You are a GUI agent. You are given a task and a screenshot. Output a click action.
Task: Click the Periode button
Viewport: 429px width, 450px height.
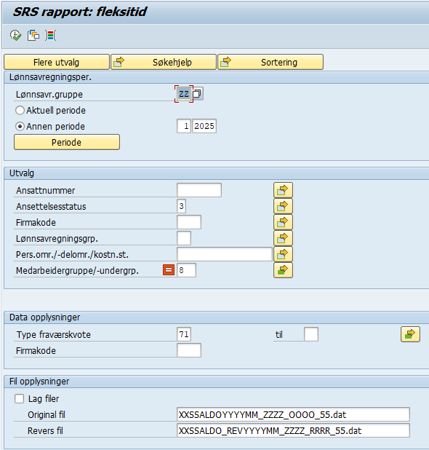[67, 142]
